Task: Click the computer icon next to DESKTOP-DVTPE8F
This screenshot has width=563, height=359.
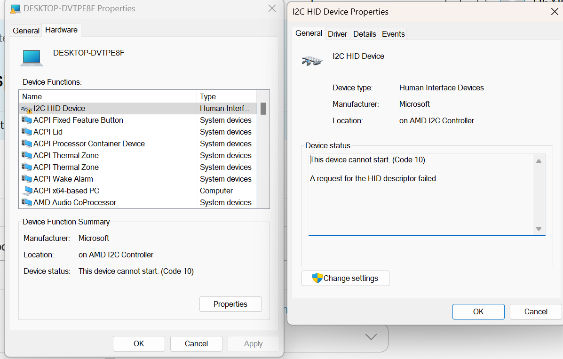Action: 31,57
